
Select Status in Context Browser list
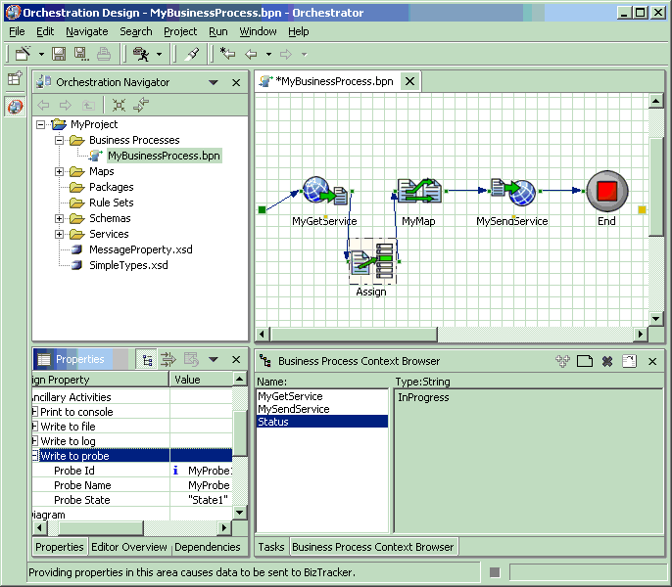click(x=322, y=422)
